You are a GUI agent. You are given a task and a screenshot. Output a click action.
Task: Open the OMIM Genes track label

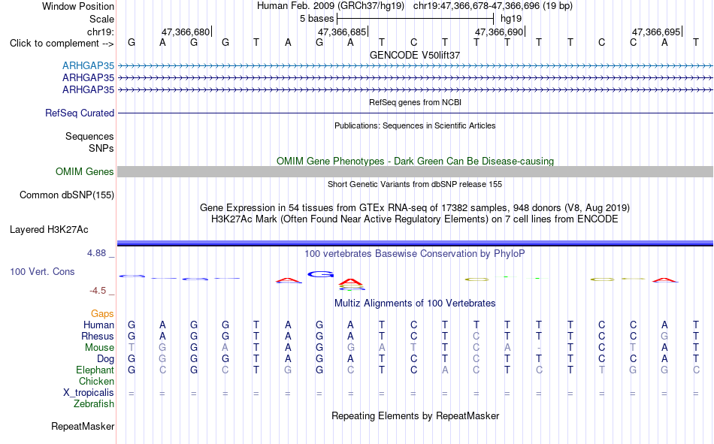[85, 172]
